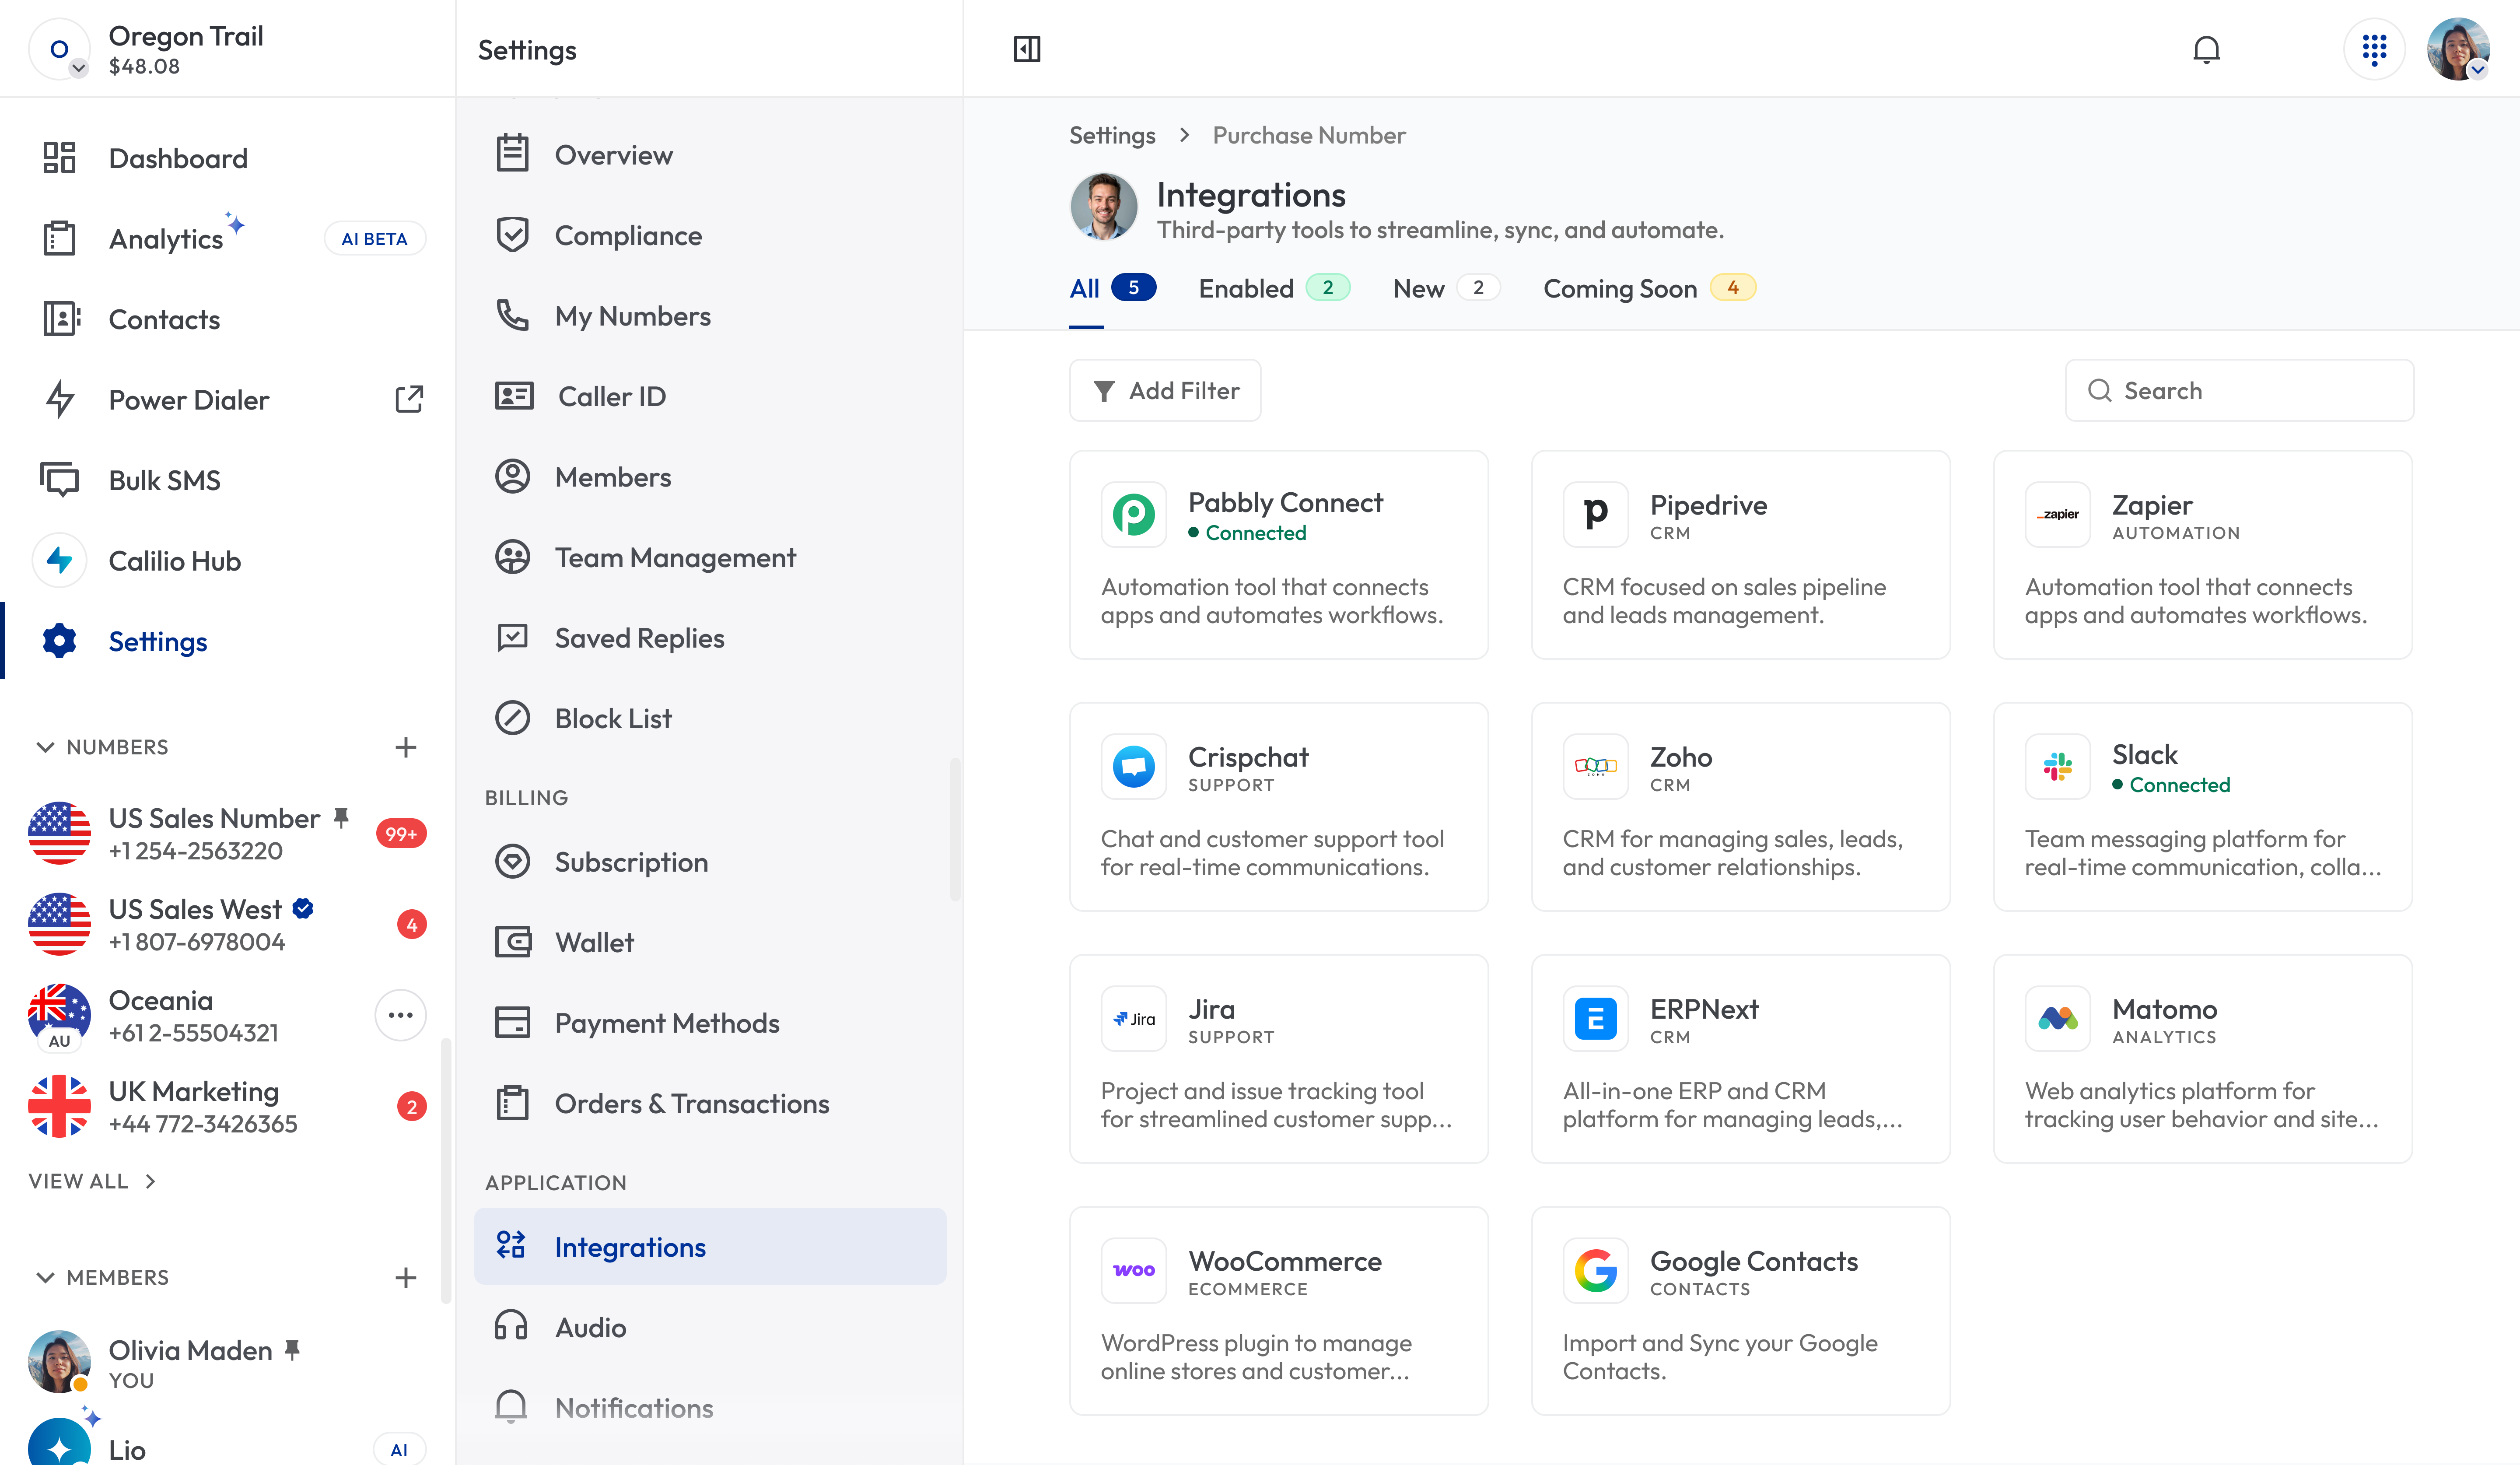This screenshot has height=1465, width=2520.
Task: Click Olivia Maden member row
Action: [x=228, y=1362]
